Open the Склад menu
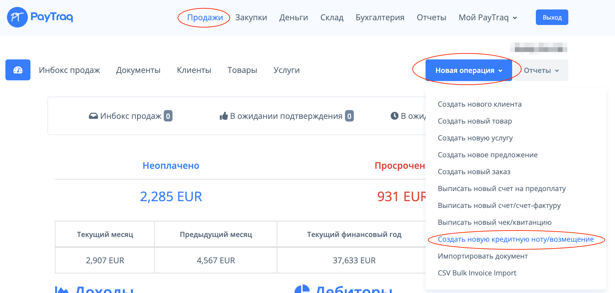615x293 pixels. tap(332, 18)
